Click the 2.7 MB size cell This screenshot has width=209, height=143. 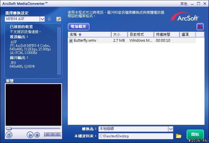coord(119,40)
